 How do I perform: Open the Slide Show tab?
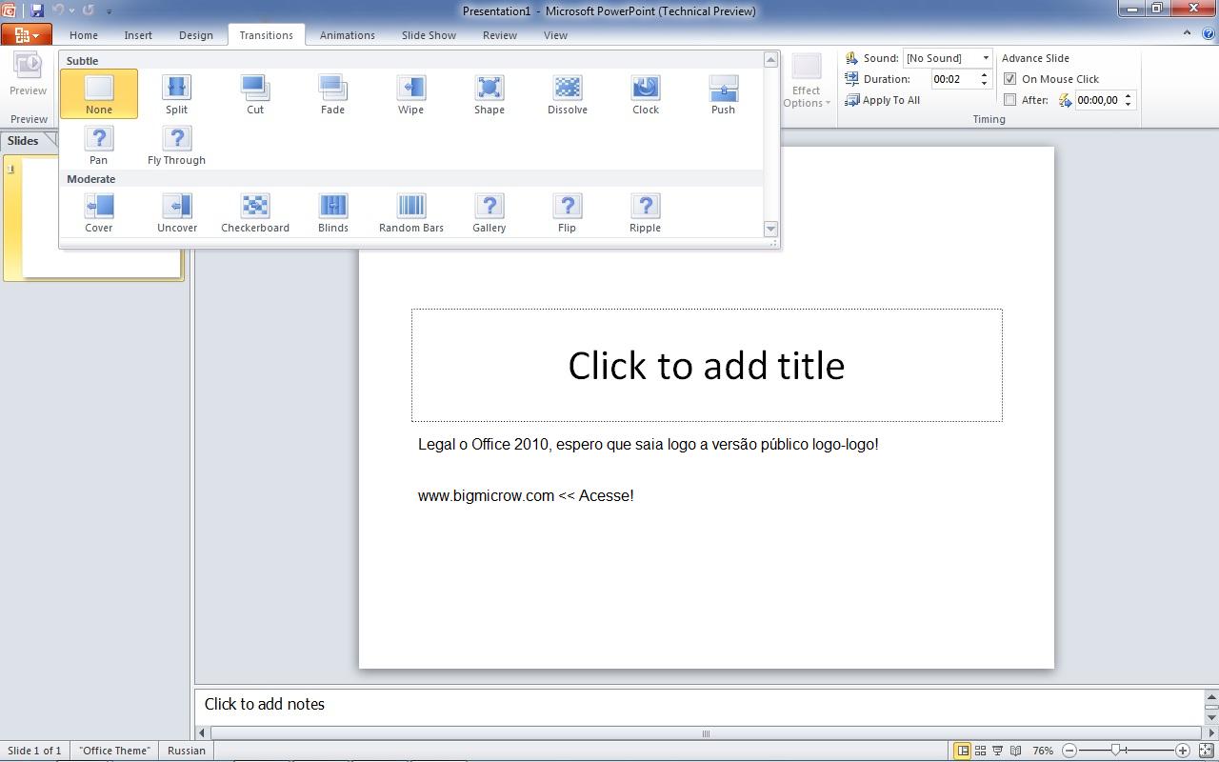click(429, 35)
